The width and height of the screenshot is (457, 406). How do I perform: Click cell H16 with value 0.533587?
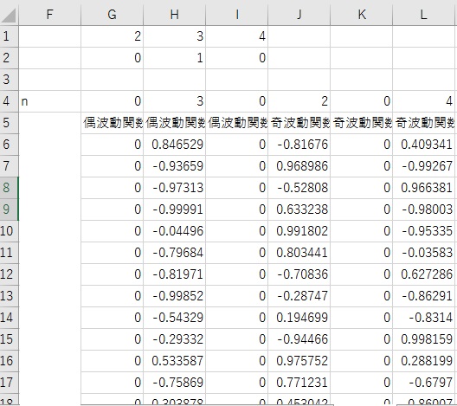(x=174, y=361)
